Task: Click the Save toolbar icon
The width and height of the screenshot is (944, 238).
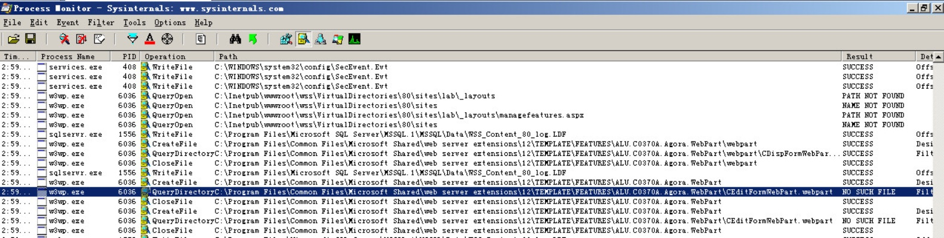Action: [30, 39]
